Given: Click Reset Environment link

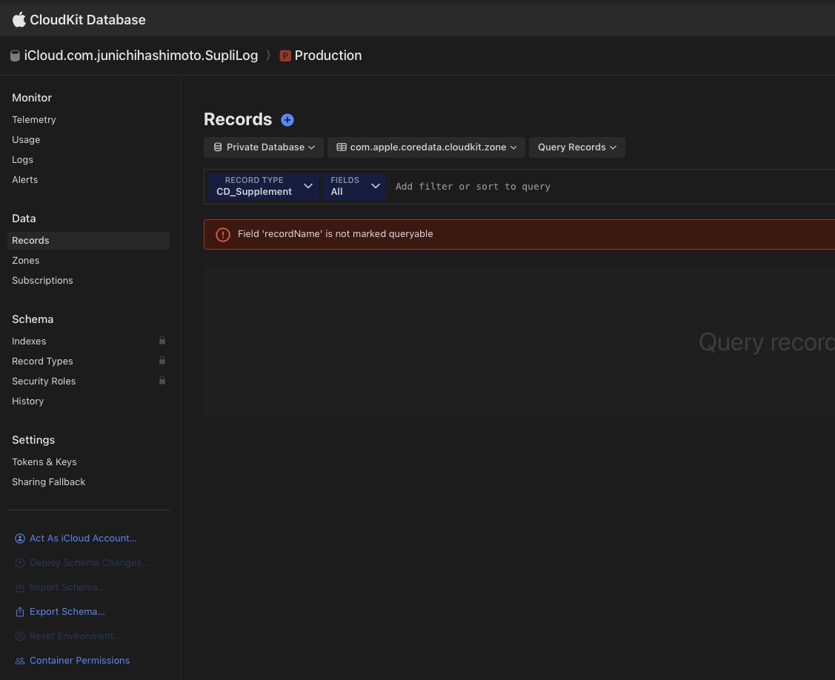Looking at the screenshot, I should 75,636.
